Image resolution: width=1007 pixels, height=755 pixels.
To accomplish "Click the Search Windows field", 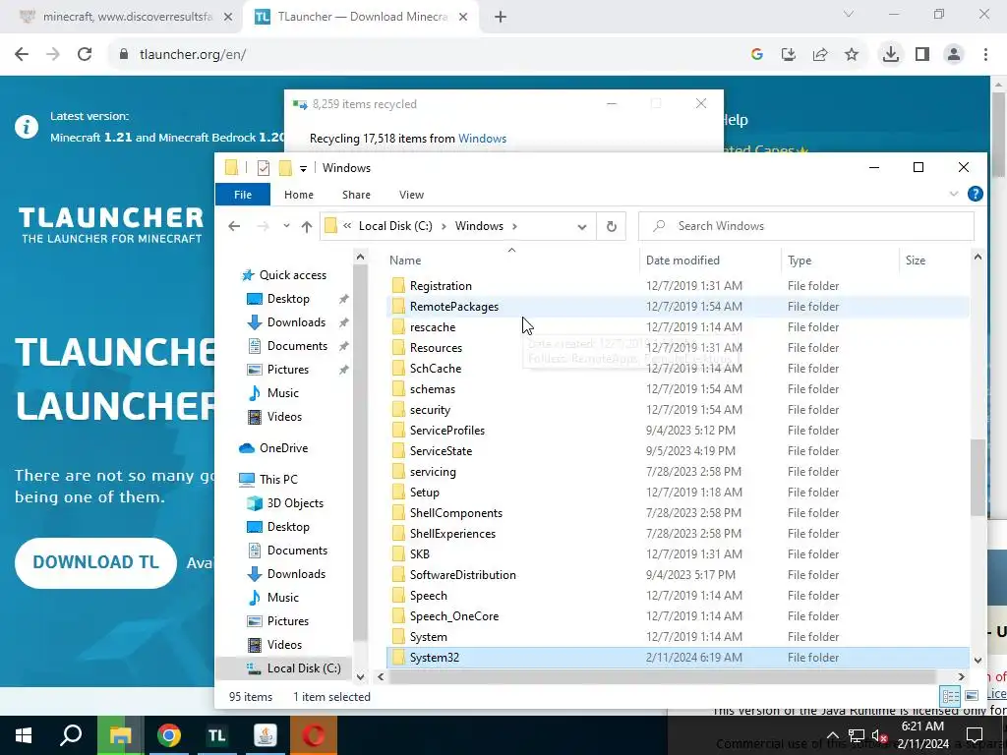I will coord(806,227).
